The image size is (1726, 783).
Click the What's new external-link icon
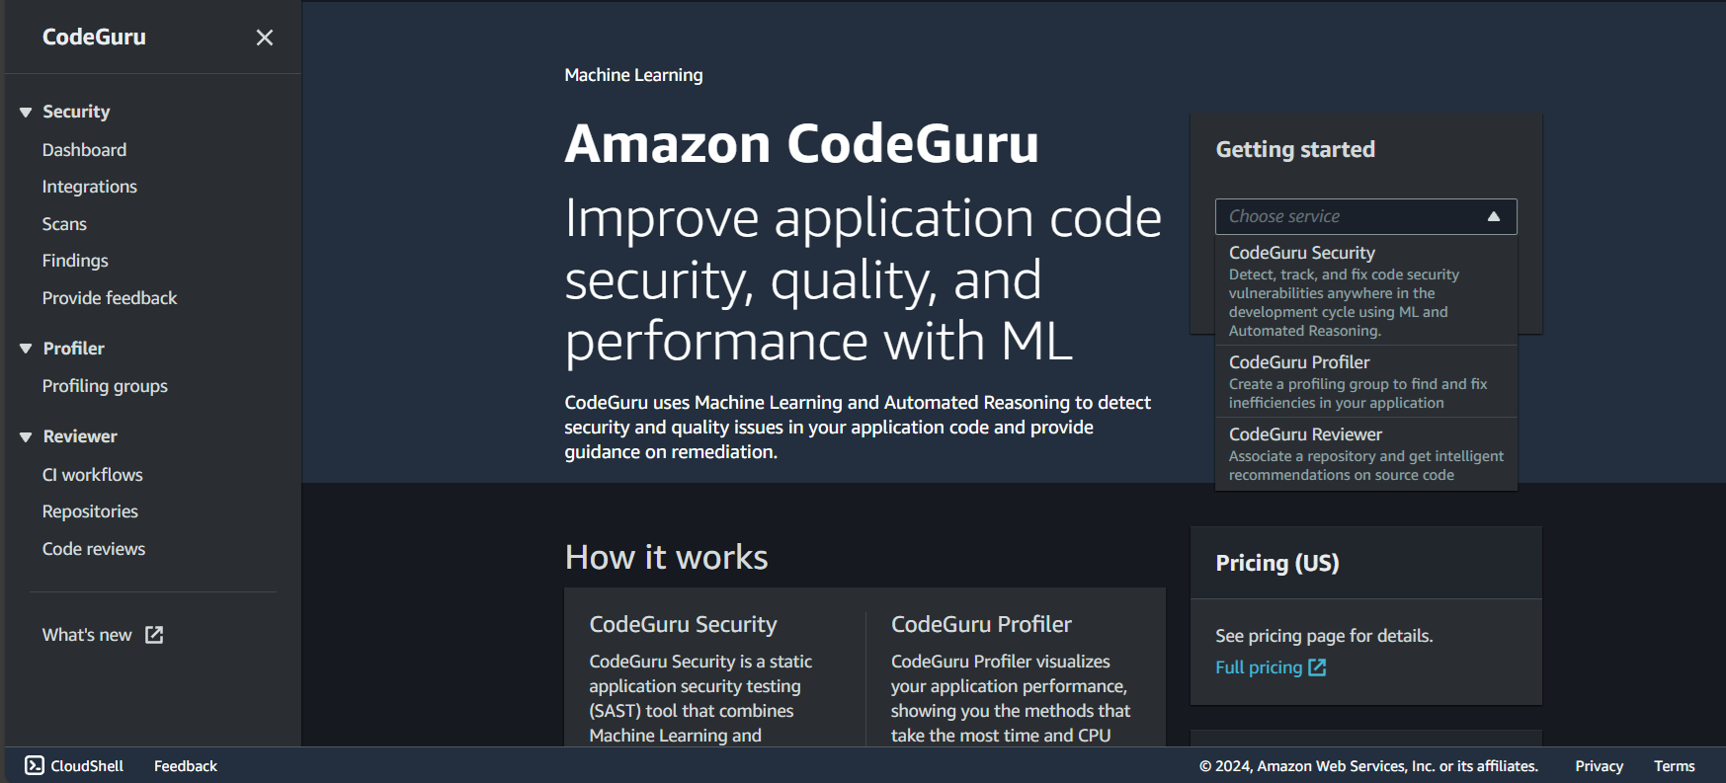(x=154, y=635)
